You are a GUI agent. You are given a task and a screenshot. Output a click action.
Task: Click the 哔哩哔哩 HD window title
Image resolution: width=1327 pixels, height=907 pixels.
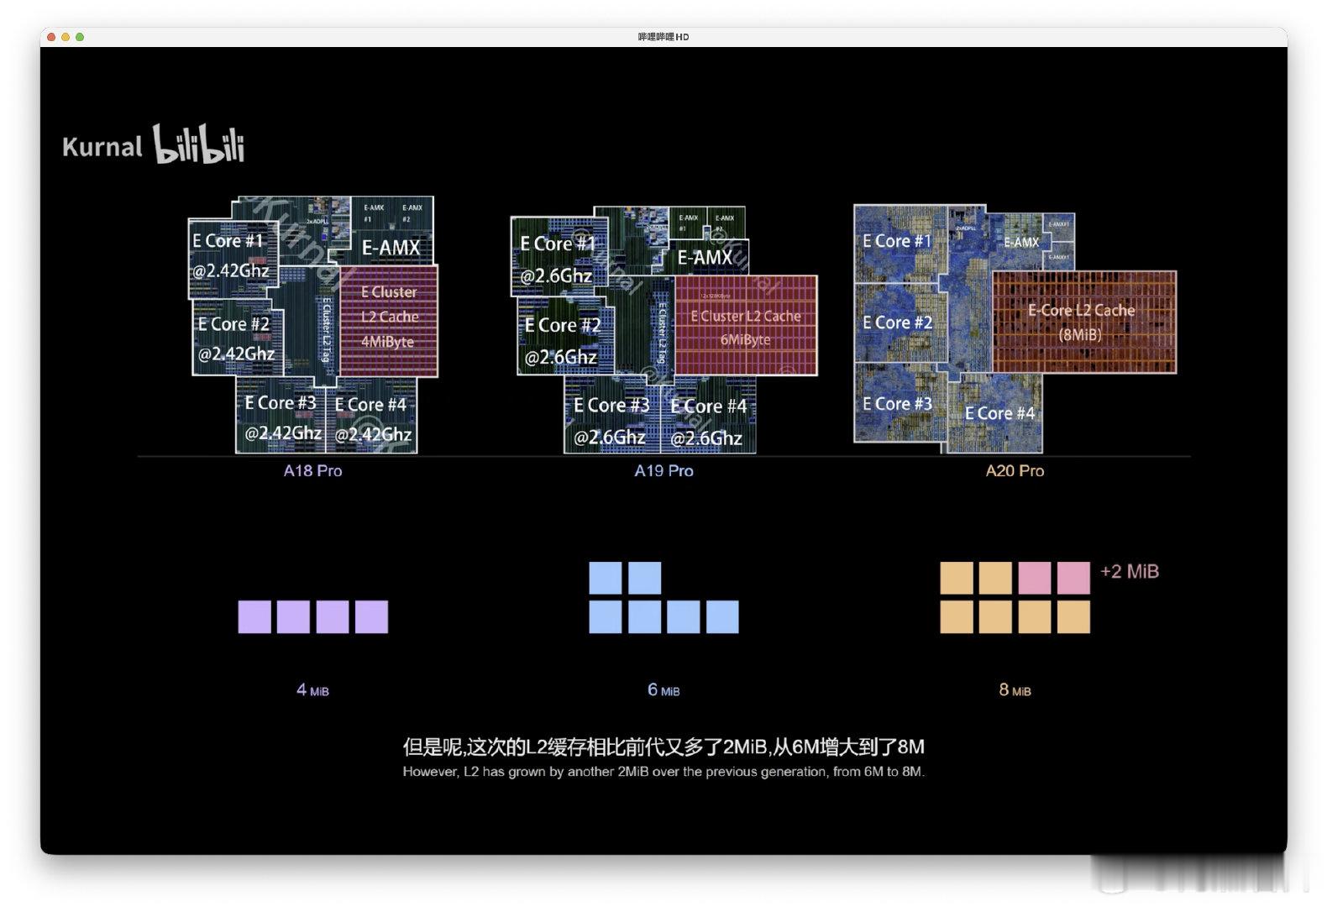click(663, 37)
